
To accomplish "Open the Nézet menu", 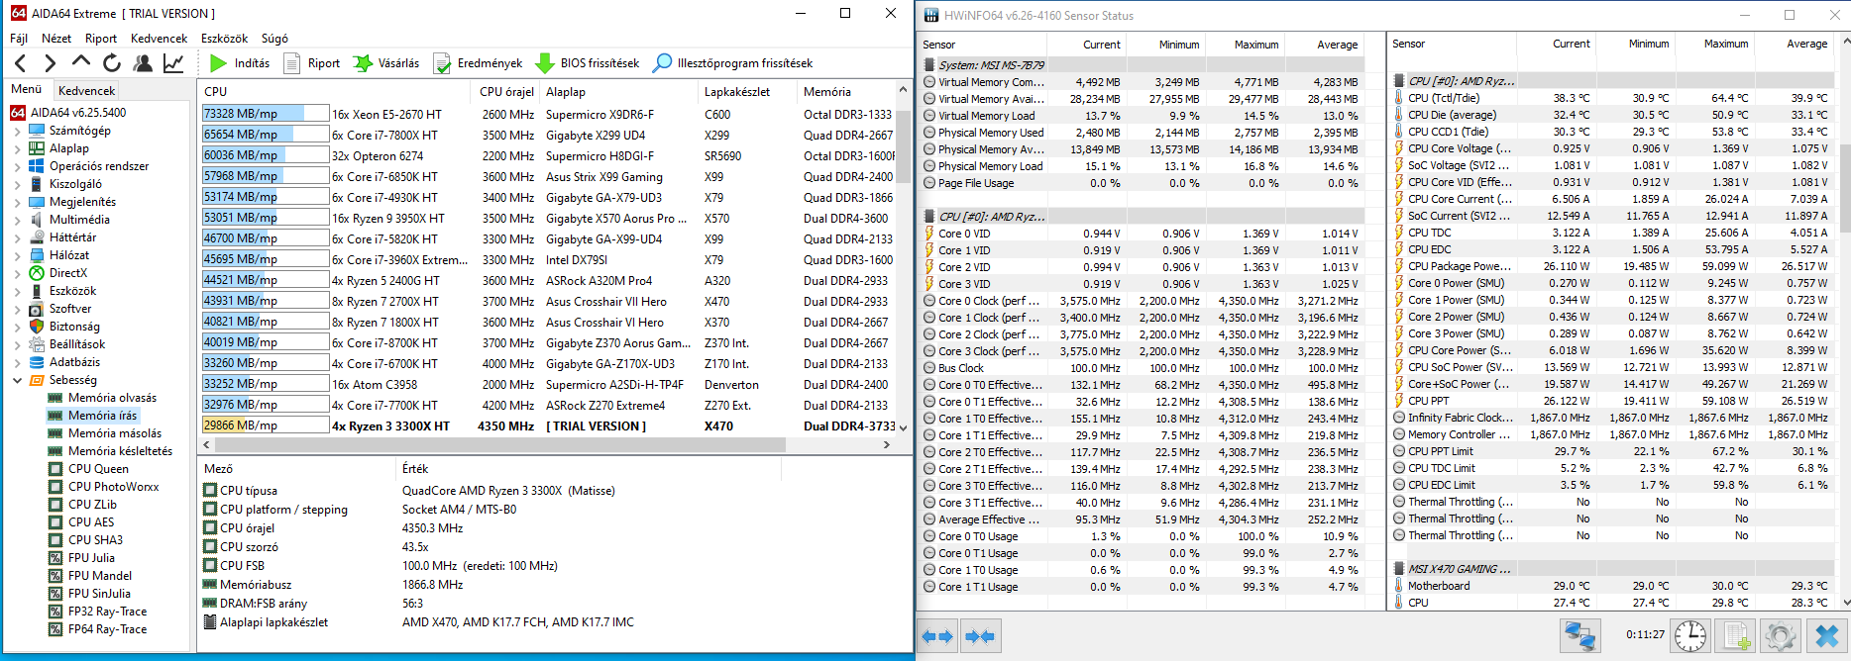I will (56, 39).
